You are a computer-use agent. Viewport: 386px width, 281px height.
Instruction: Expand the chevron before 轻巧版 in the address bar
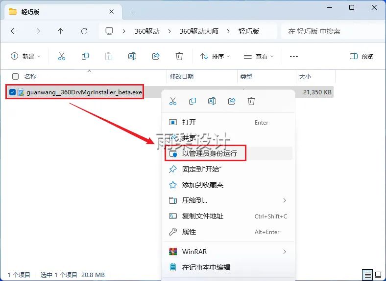tap(228, 31)
